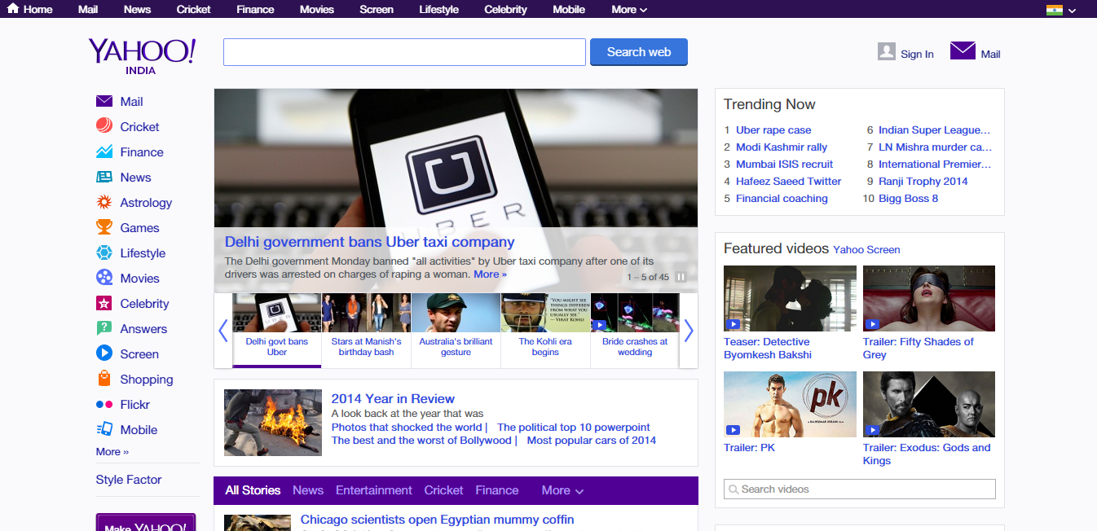Select The Kohli era begins thumbnail

tap(545, 331)
